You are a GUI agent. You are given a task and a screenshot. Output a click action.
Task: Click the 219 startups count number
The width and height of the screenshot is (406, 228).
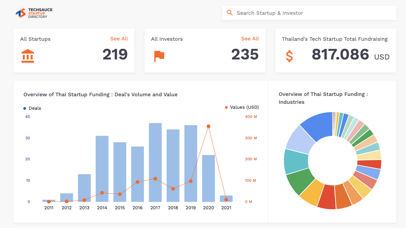pos(115,55)
